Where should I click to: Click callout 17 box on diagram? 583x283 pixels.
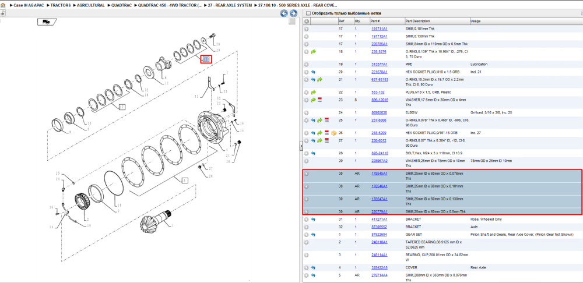click(122, 107)
